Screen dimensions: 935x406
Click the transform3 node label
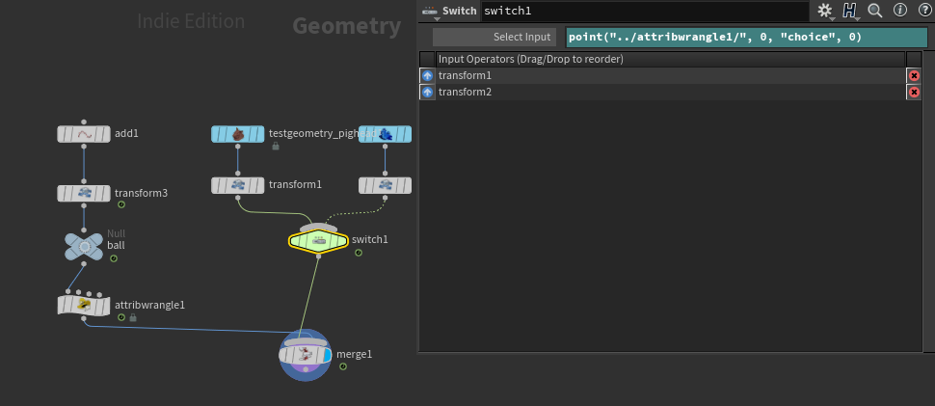(x=141, y=193)
